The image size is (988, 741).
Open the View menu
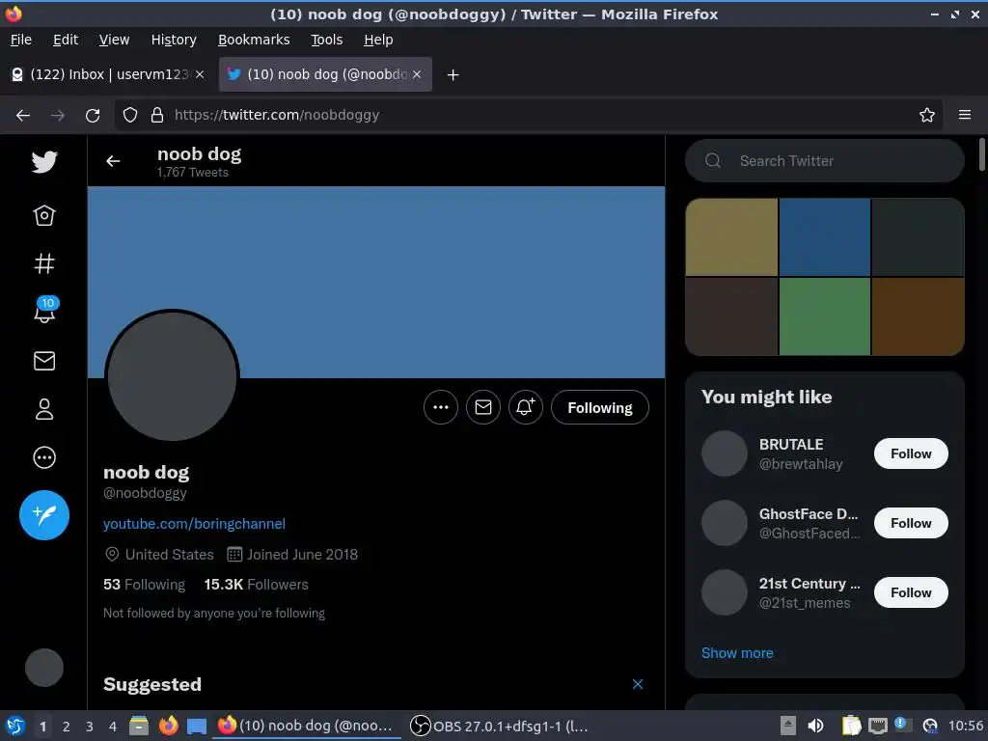(x=114, y=40)
